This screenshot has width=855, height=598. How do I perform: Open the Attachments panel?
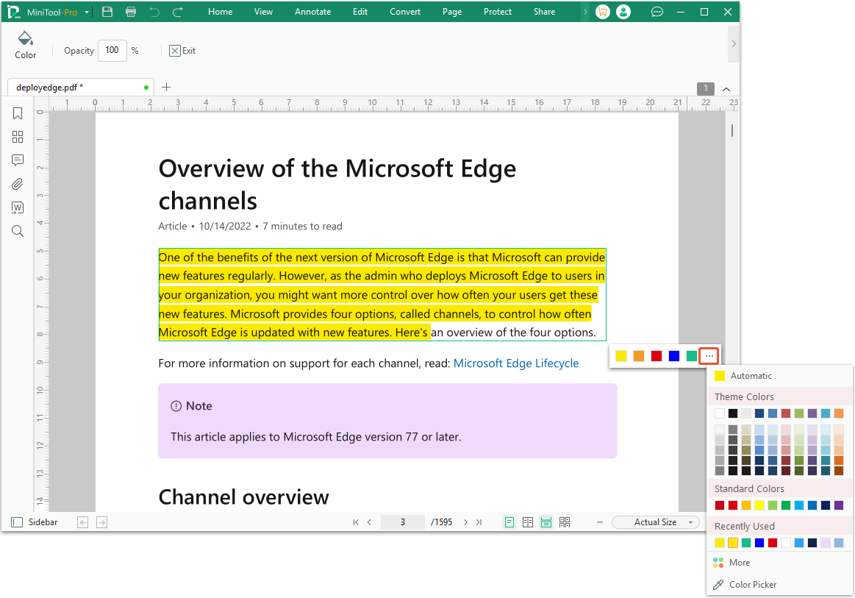pyautogui.click(x=17, y=184)
